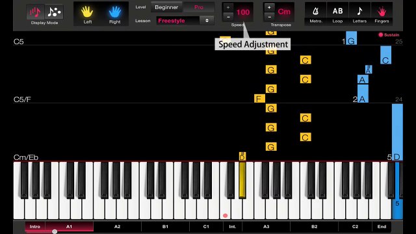Click the speed value 100

click(243, 12)
